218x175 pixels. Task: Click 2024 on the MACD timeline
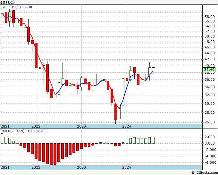coord(127,167)
